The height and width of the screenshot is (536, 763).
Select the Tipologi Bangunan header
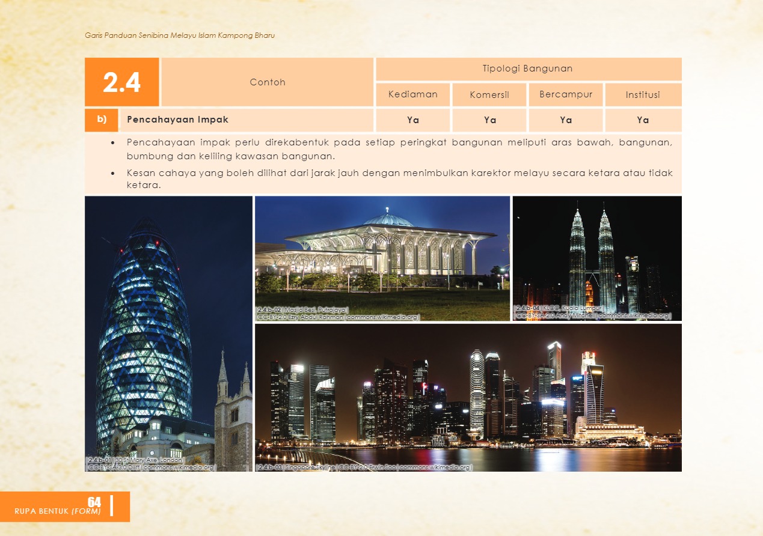(x=528, y=69)
